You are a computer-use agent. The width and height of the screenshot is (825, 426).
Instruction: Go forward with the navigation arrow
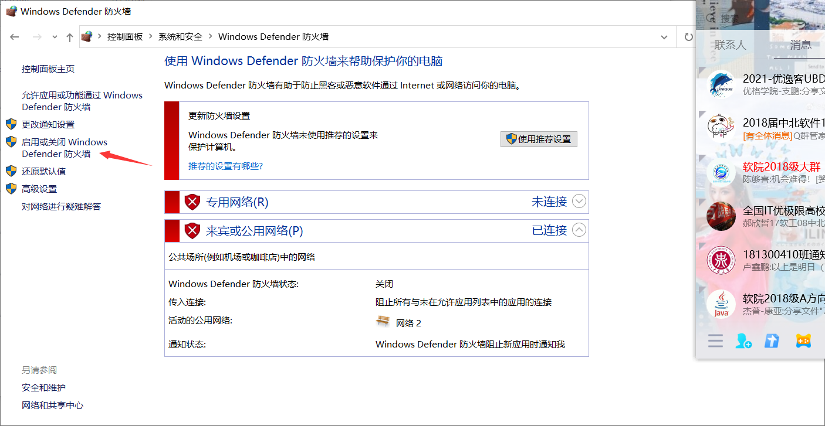pyautogui.click(x=36, y=37)
